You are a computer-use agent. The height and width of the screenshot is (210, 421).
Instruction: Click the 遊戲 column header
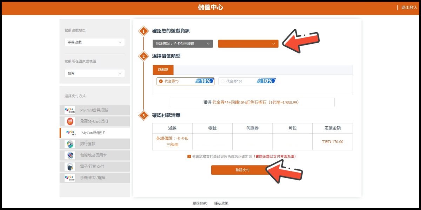(x=173, y=128)
